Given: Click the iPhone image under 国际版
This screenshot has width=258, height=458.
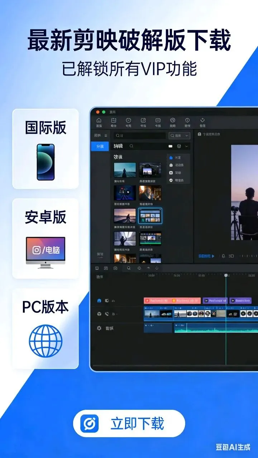Looking at the screenshot, I should (x=46, y=162).
